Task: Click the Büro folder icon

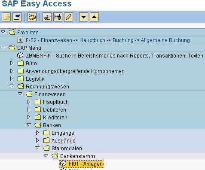Action: [21, 63]
